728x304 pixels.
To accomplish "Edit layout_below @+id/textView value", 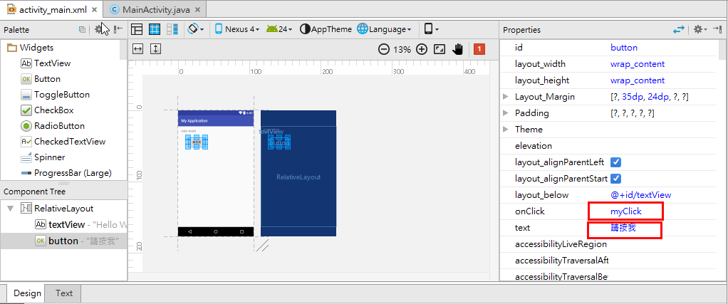I will pos(640,195).
